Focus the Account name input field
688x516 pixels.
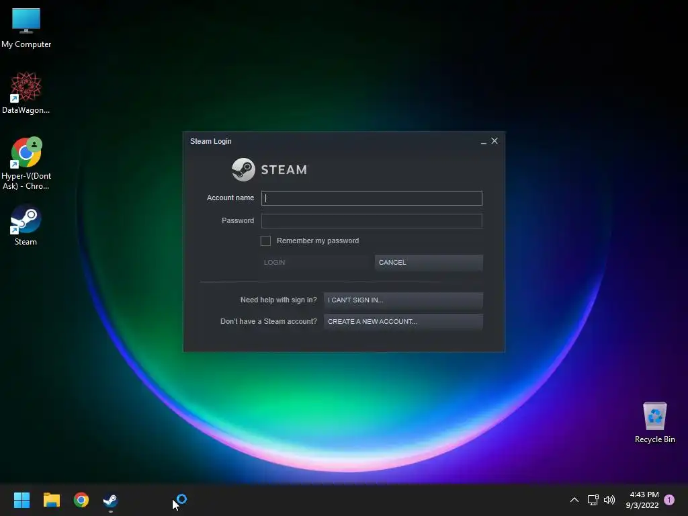(372, 198)
